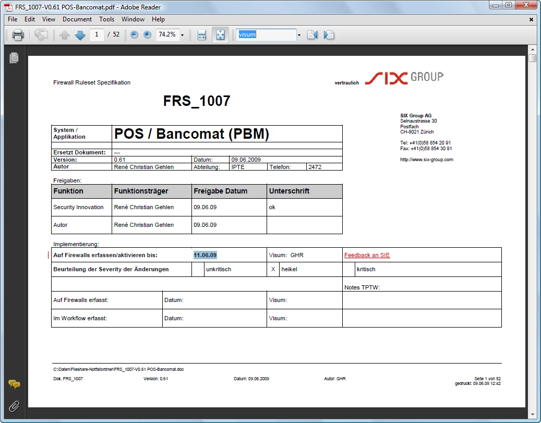Open the Document menu
Screen dimensions: 541x423
pyautogui.click(x=77, y=19)
